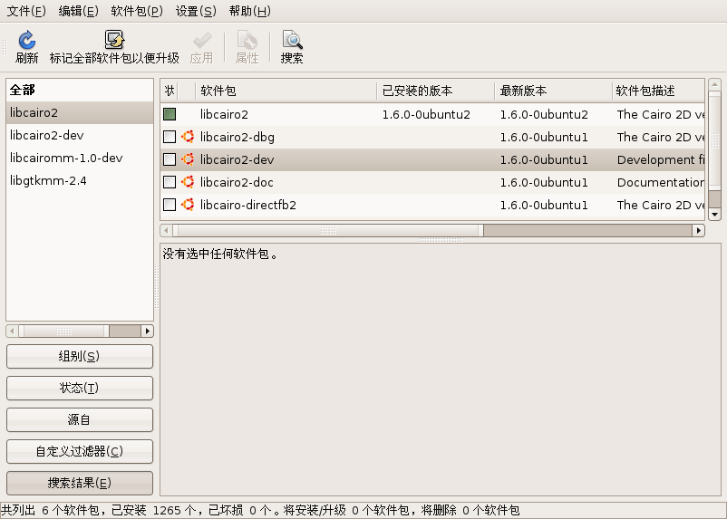Viewport: 727px width, 519px height.
Task: Click package list horizontal scroll-left arrow
Action: (x=167, y=230)
